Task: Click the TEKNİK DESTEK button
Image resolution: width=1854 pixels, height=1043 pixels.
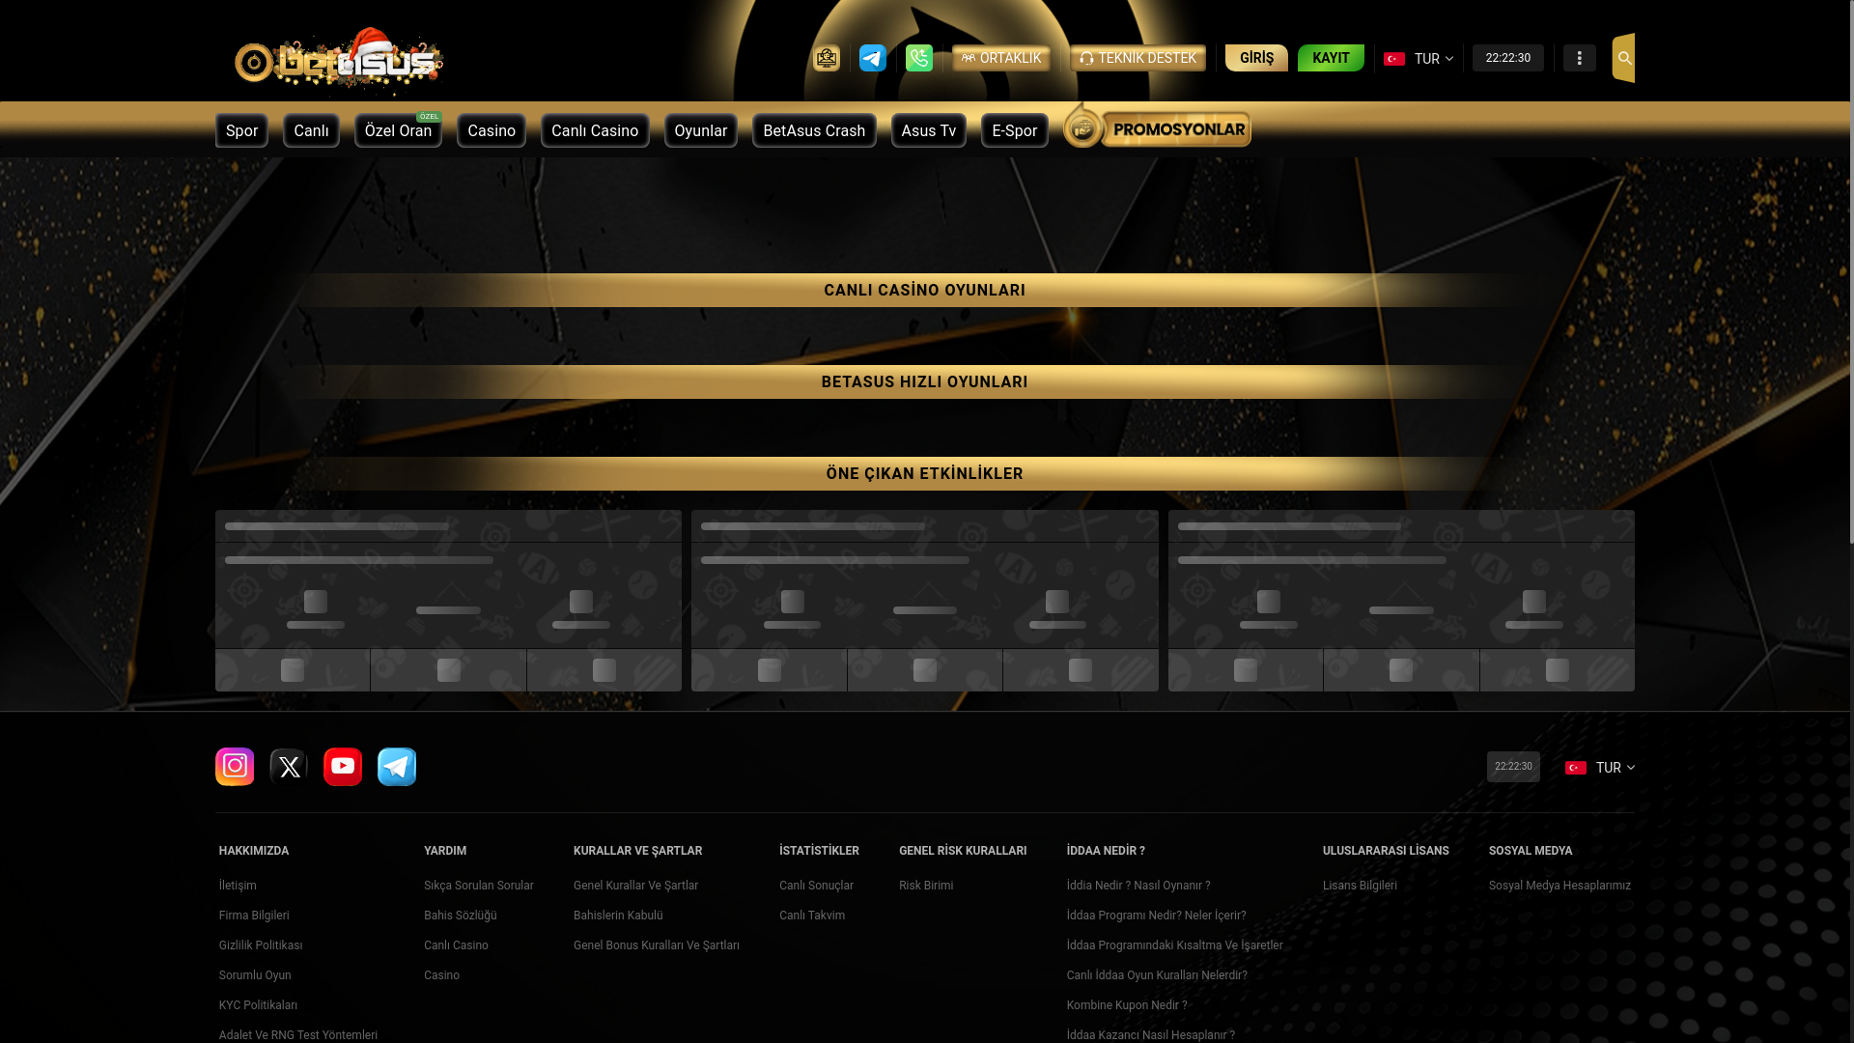Action: click(1138, 58)
